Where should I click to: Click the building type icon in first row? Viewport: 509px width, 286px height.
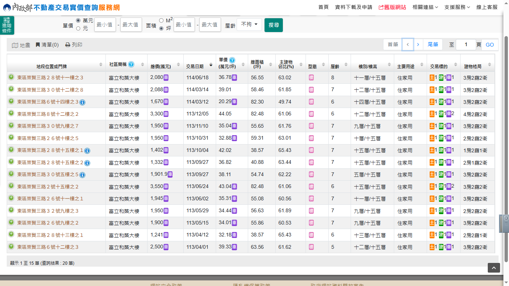pos(311,77)
